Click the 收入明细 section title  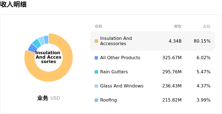click(x=13, y=4)
